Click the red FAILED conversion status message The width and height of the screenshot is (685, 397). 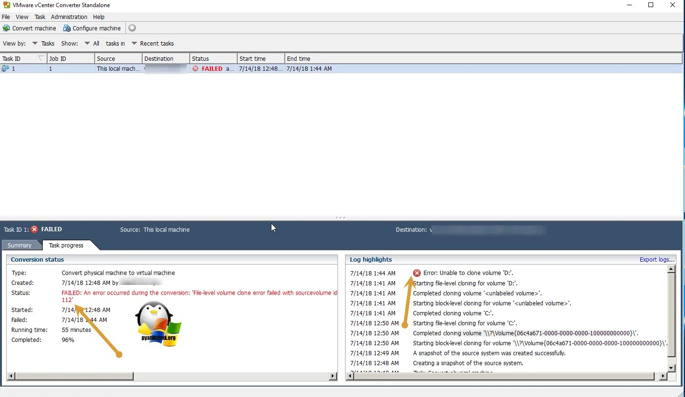tap(200, 296)
